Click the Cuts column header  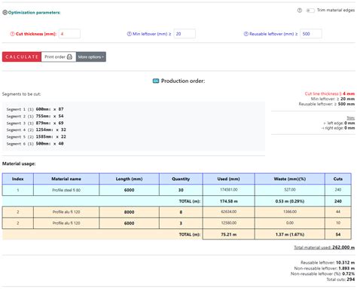pyautogui.click(x=338, y=179)
